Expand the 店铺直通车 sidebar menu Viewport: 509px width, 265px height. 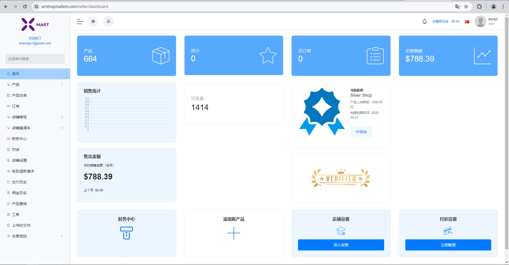coord(35,128)
